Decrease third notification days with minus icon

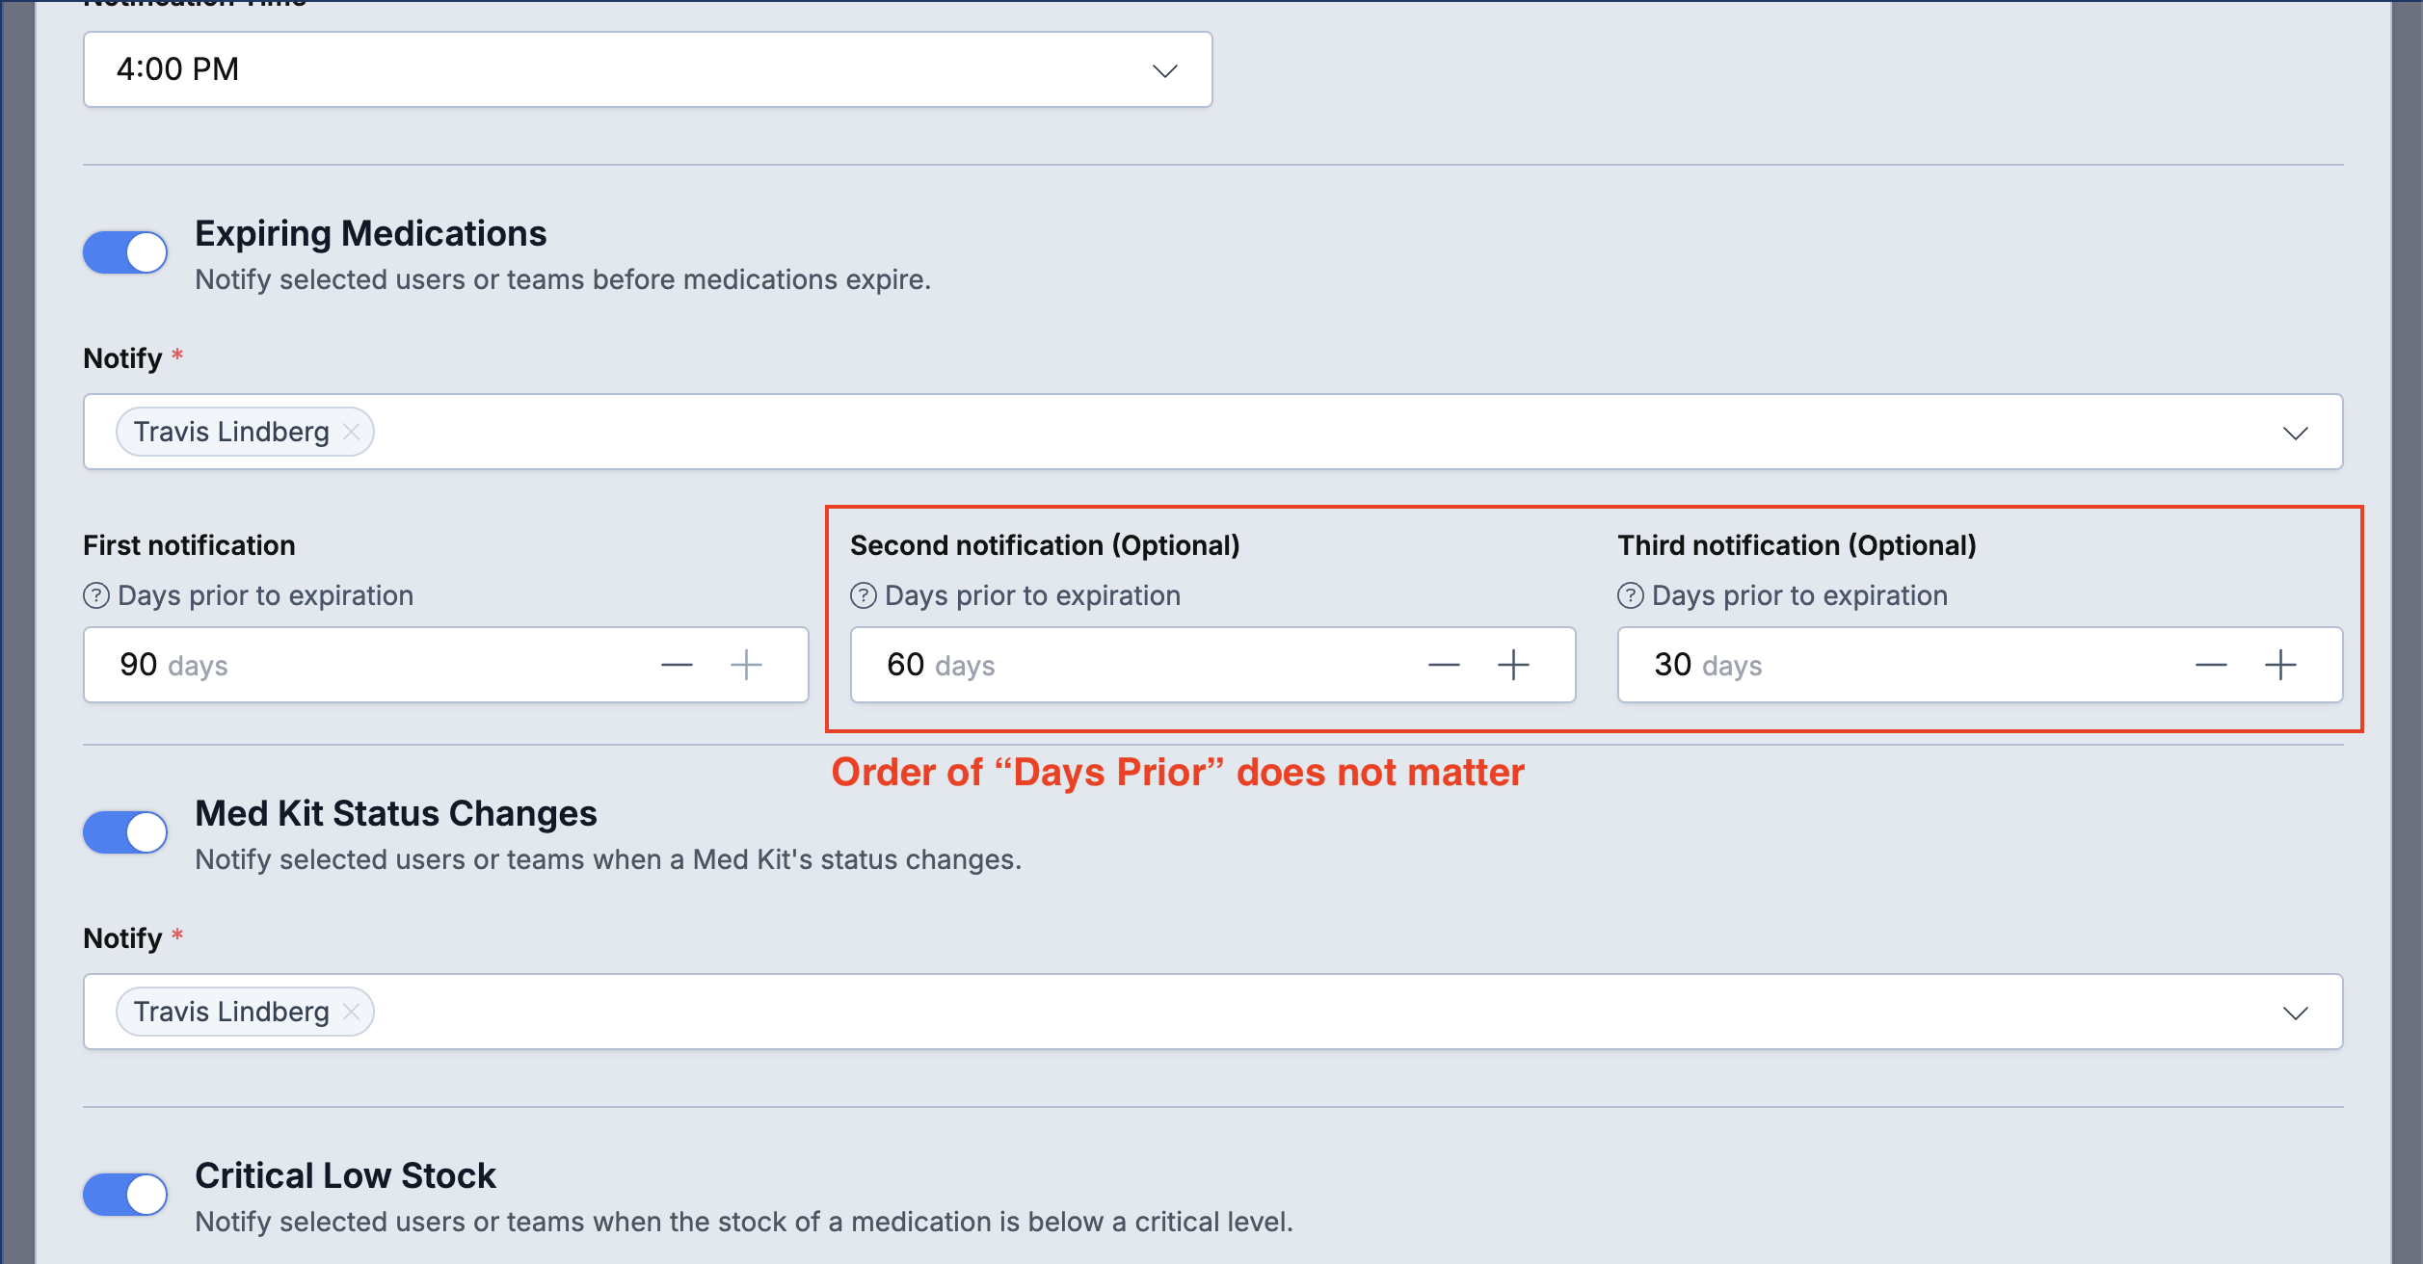click(x=2211, y=665)
